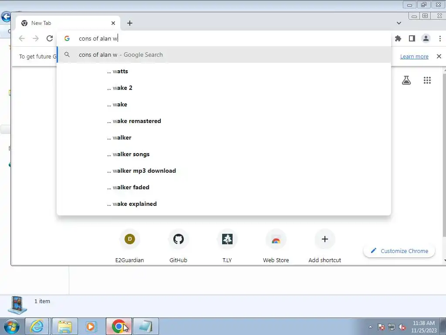Click the network tray icon

392,327
